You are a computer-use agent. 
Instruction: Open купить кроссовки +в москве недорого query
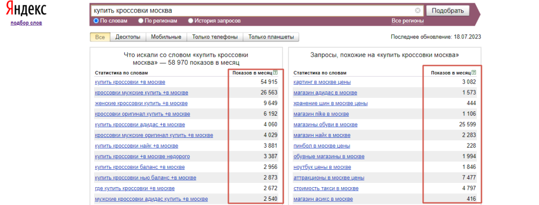(142, 157)
